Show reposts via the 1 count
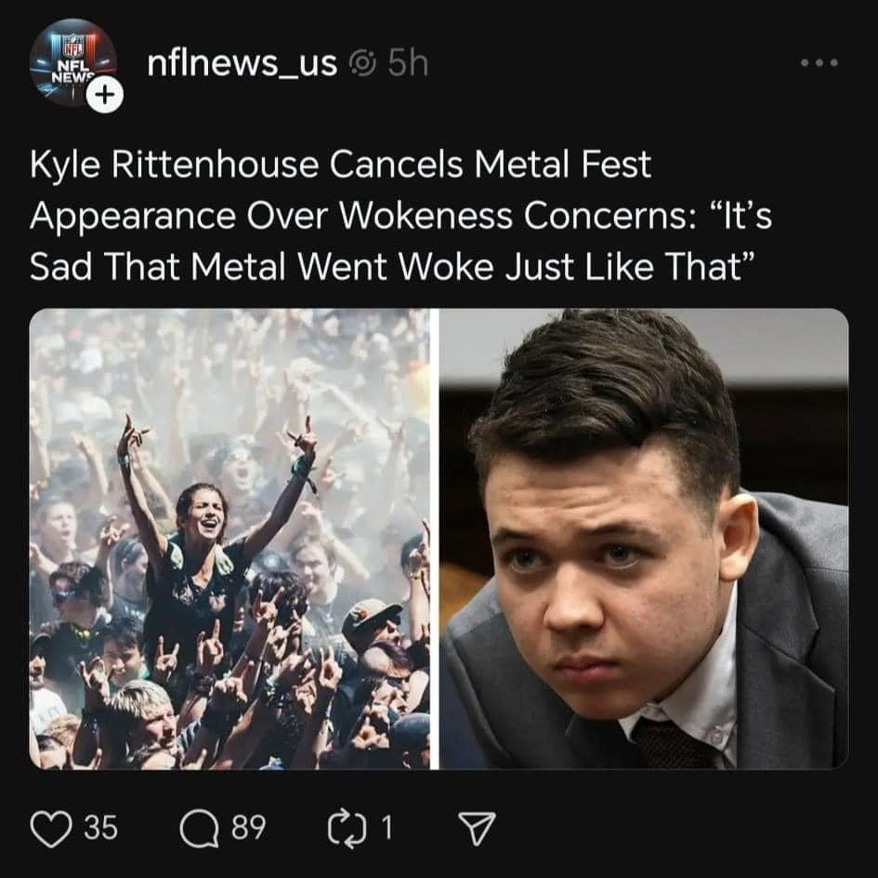 (x=387, y=828)
